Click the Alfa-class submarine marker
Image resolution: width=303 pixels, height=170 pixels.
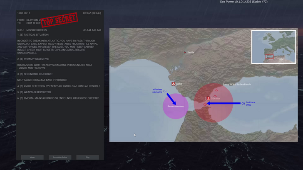coord(165,90)
